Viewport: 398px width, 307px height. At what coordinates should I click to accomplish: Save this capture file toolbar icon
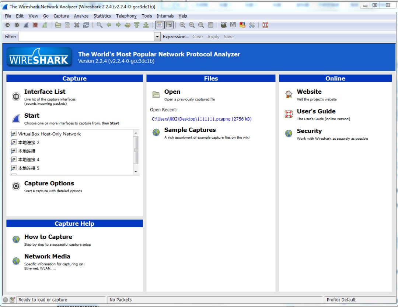[67, 25]
